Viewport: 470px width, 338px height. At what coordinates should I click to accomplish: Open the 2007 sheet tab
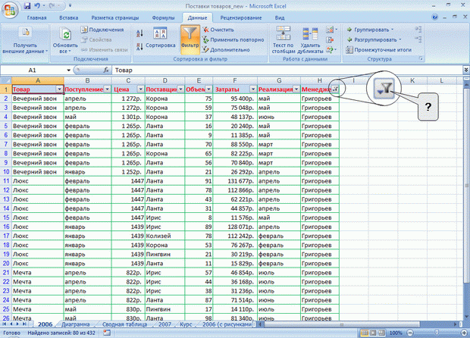coord(164,324)
